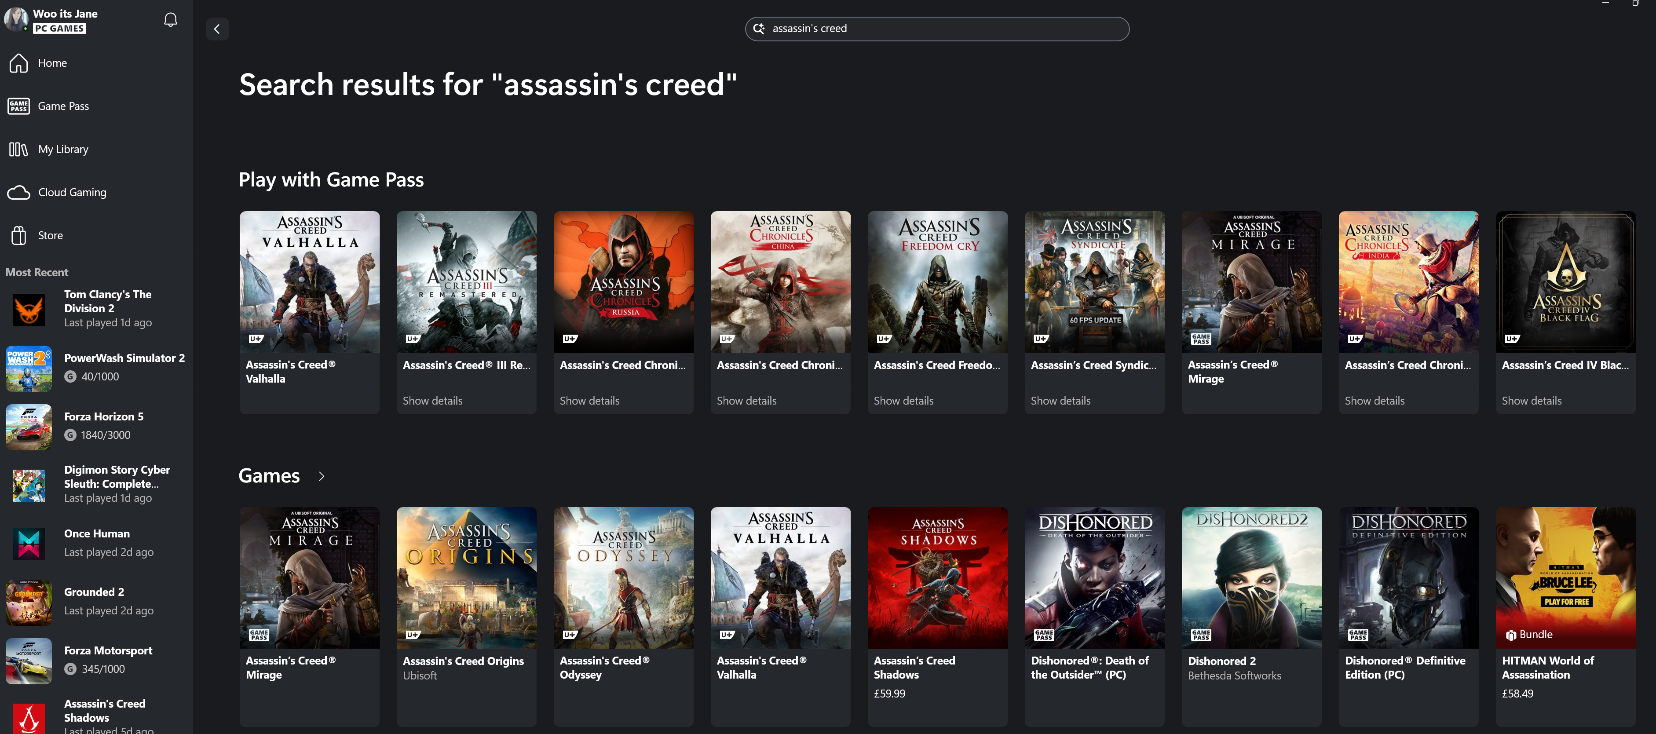Screen dimensions: 1656x734
Task: Click the assassin's creed search field
Action: tap(945, 29)
